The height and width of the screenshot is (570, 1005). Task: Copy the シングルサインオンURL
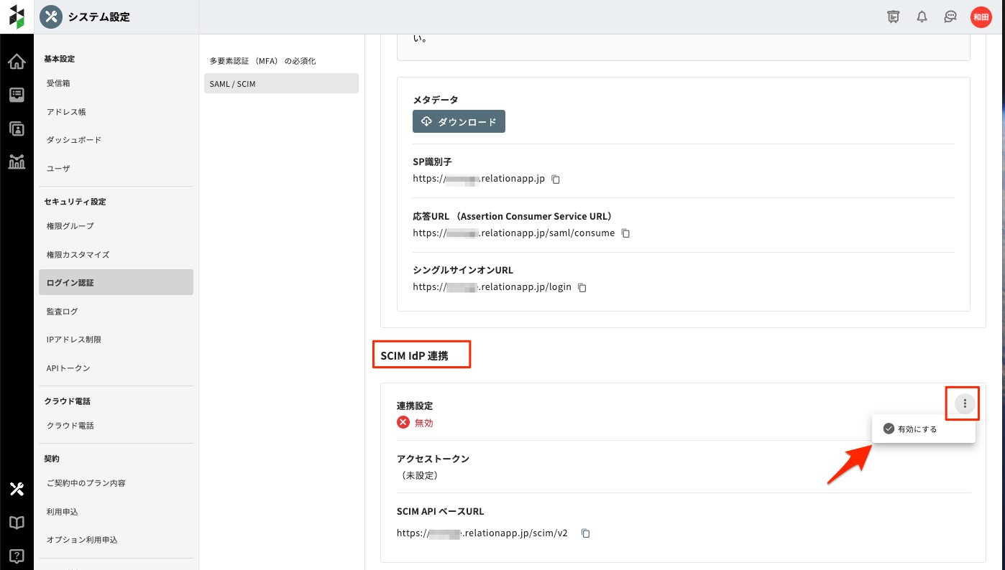pos(582,287)
